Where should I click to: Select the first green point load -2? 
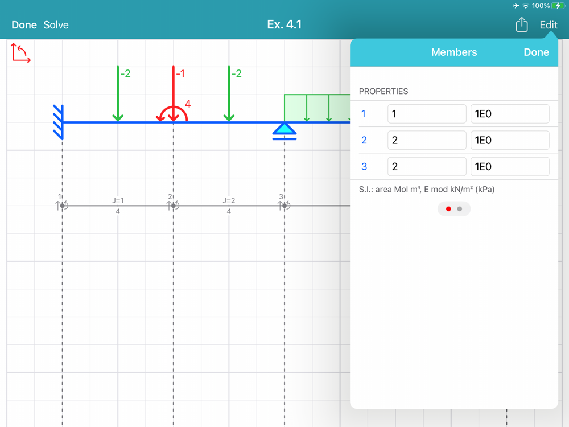118,94
